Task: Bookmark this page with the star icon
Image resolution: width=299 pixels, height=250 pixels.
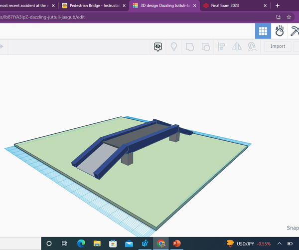Action: tap(289, 17)
